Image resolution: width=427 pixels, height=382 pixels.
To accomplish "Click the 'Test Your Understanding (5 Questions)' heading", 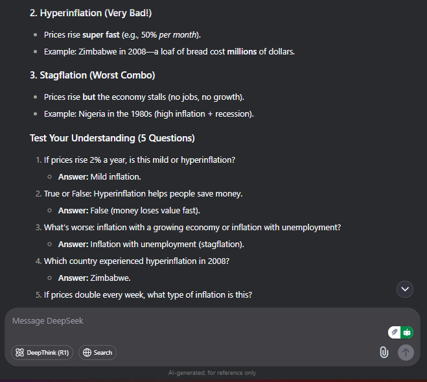I will point(112,138).
